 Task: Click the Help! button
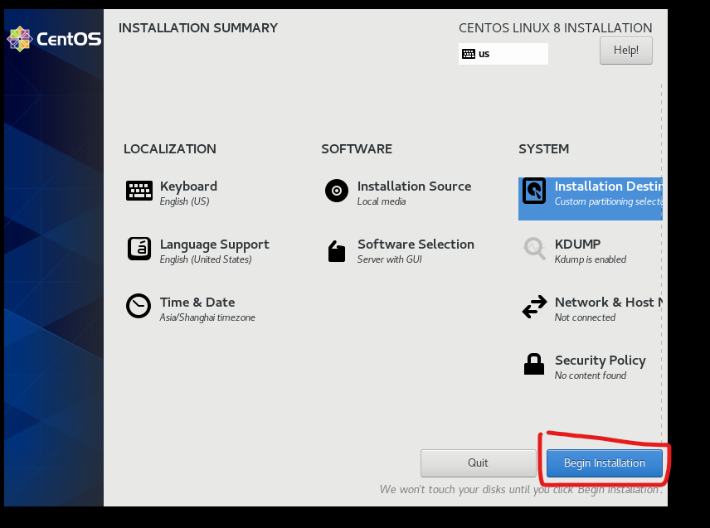625,51
